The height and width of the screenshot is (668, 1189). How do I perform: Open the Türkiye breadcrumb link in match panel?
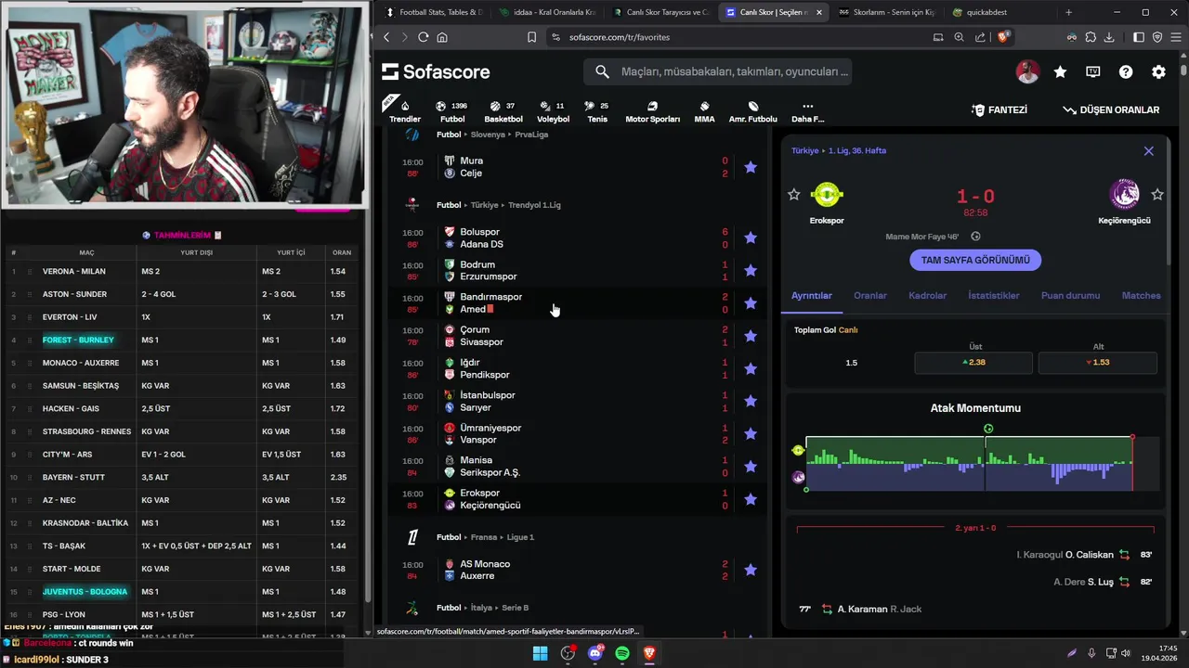tap(805, 150)
